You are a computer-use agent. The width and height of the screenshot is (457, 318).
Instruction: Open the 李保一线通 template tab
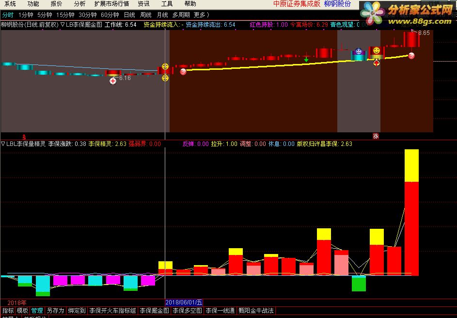220,311
